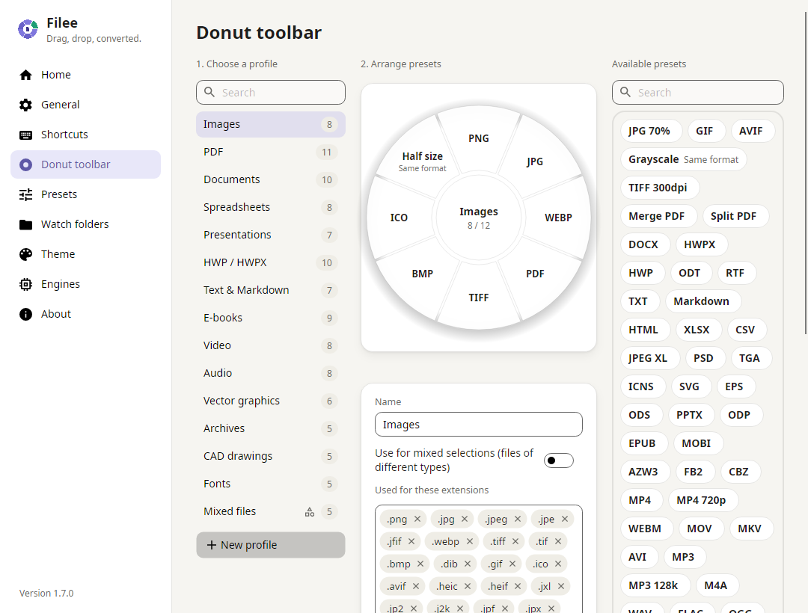Select the HWP / HWPX profile

point(271,262)
